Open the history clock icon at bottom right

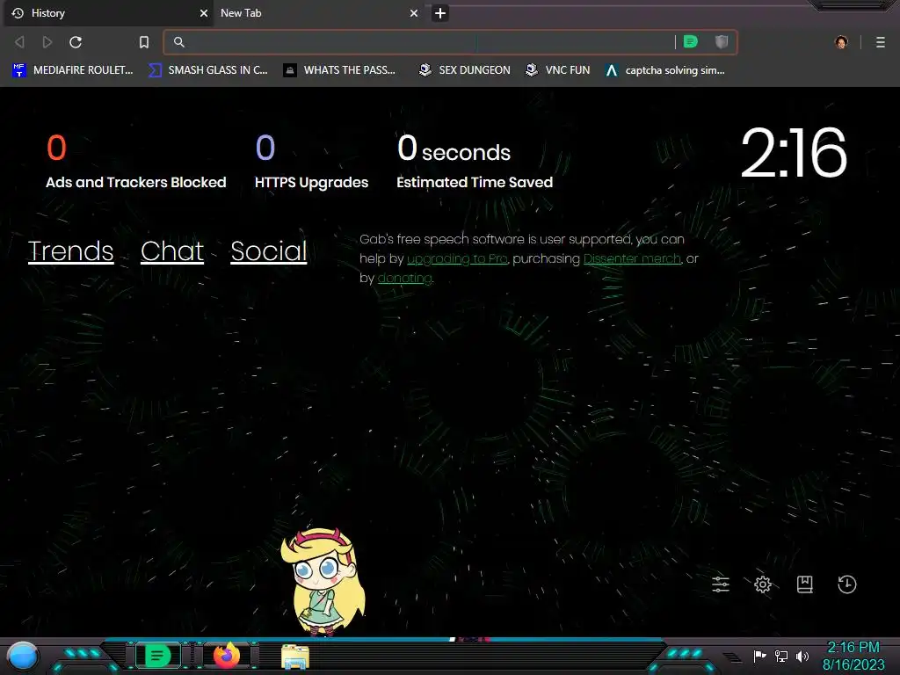click(847, 584)
